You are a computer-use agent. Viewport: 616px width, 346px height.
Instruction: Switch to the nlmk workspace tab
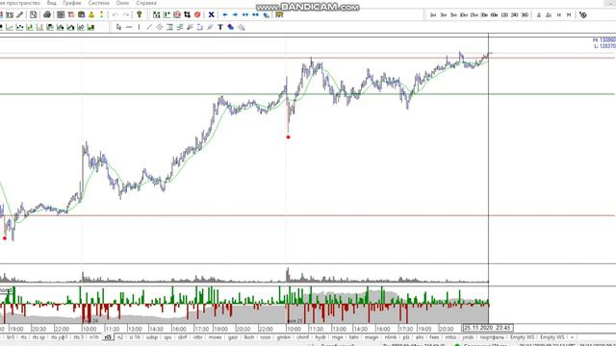(391, 337)
